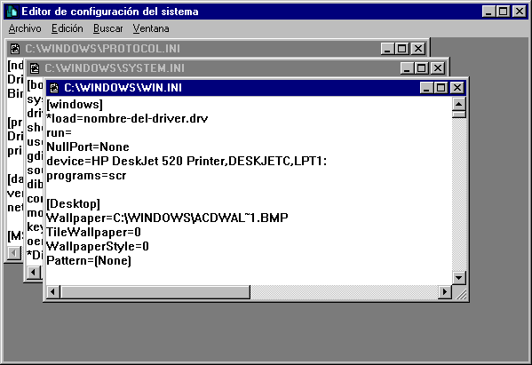The height and width of the screenshot is (365, 532).
Task: Close the WIN.INI window
Action: click(x=457, y=88)
